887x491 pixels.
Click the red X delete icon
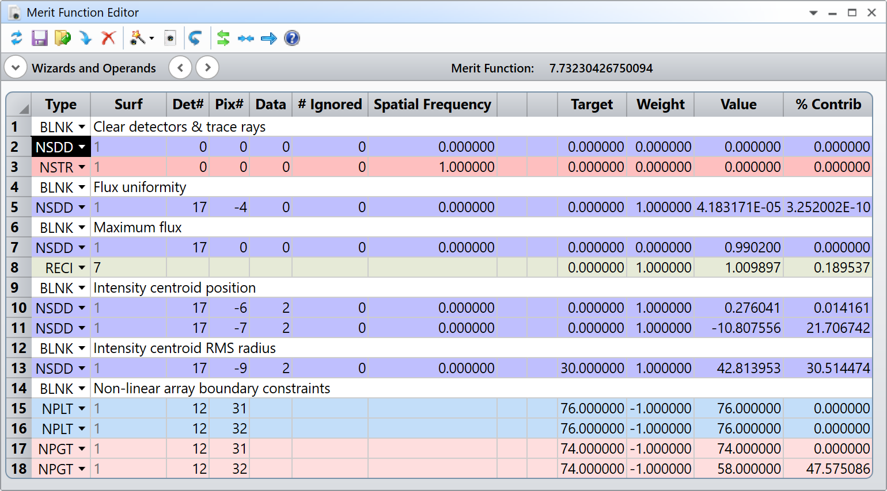tap(108, 39)
